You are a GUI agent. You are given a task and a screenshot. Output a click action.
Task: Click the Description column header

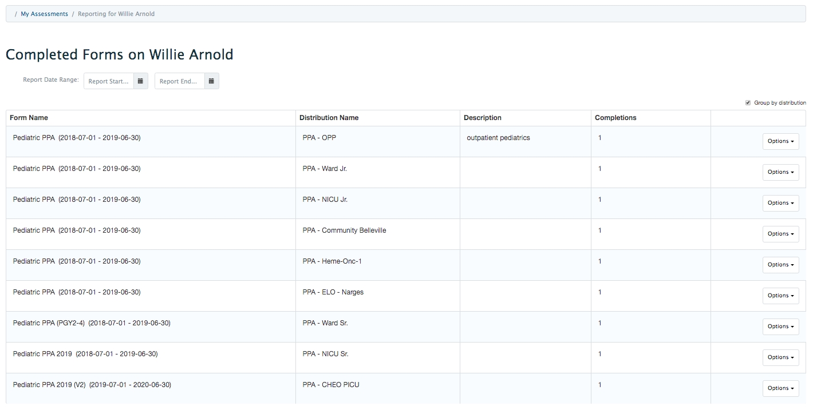coord(482,118)
